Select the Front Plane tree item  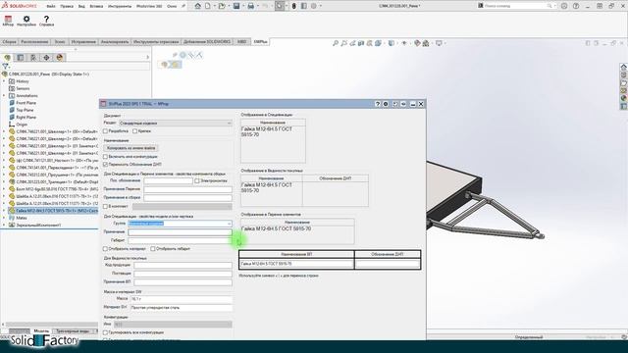click(x=26, y=103)
